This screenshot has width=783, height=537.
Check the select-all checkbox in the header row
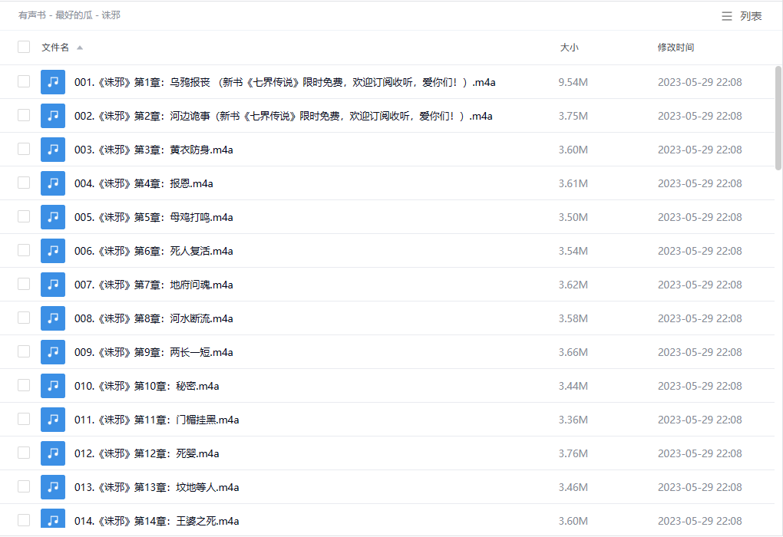click(24, 47)
